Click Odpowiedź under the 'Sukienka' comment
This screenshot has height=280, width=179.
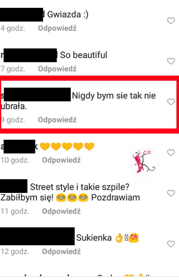point(61,252)
